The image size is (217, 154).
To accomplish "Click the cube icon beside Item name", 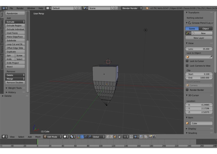I will click(187, 123).
